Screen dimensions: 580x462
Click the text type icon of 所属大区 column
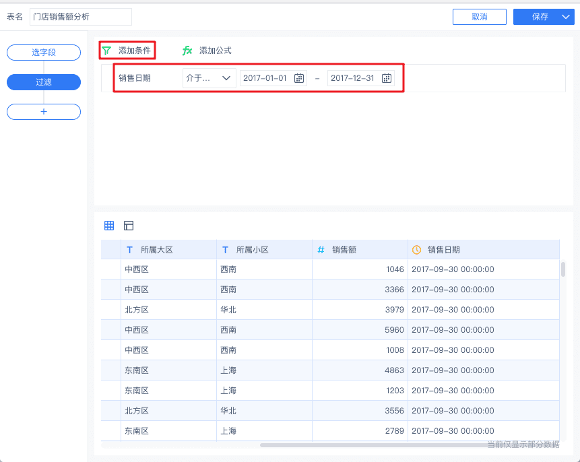coord(129,250)
